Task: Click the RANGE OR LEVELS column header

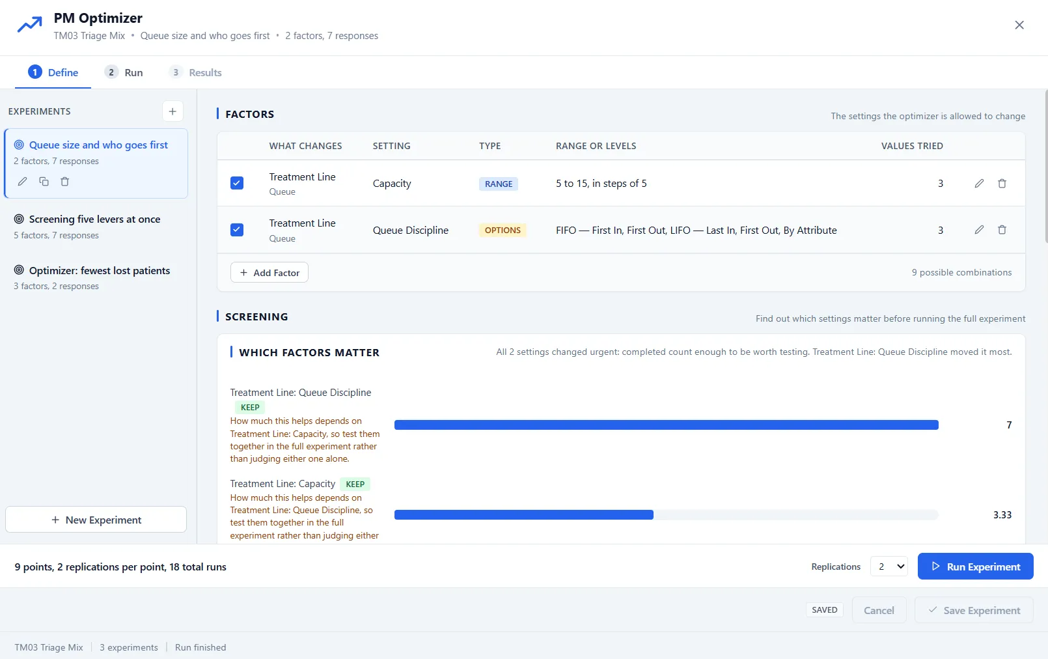Action: click(x=596, y=146)
